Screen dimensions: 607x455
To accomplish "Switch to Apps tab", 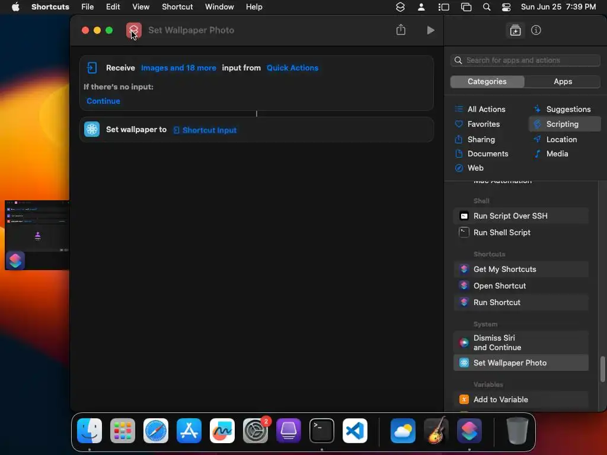I will [x=563, y=82].
